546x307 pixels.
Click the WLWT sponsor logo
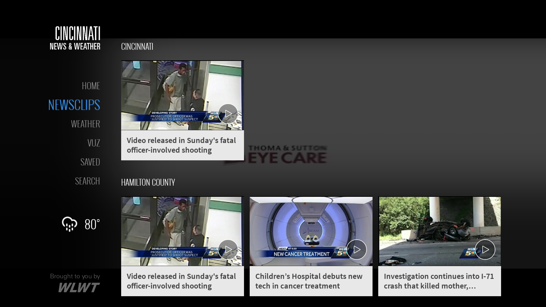[x=79, y=287]
